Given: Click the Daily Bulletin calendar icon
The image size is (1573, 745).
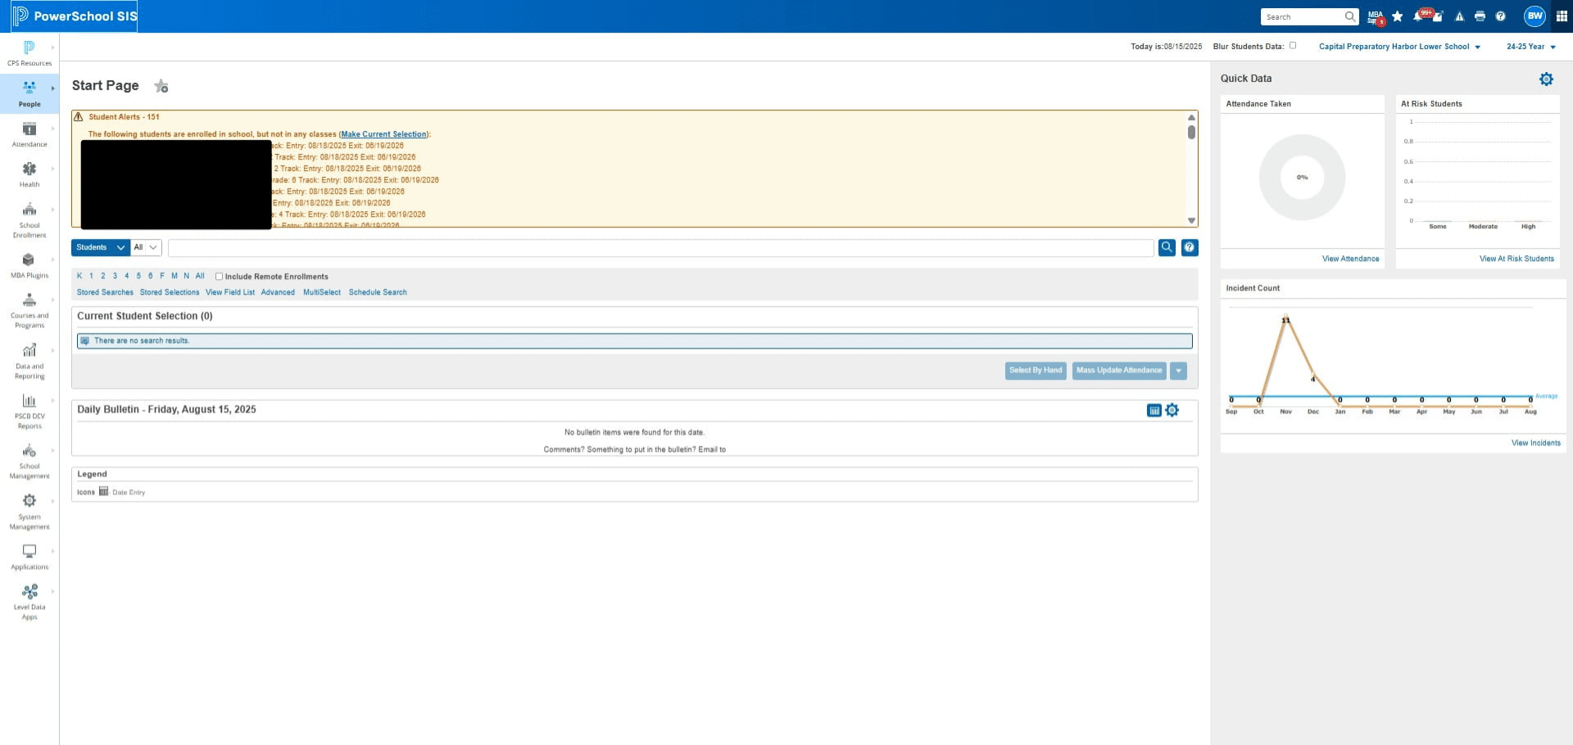Looking at the screenshot, I should [x=1154, y=410].
